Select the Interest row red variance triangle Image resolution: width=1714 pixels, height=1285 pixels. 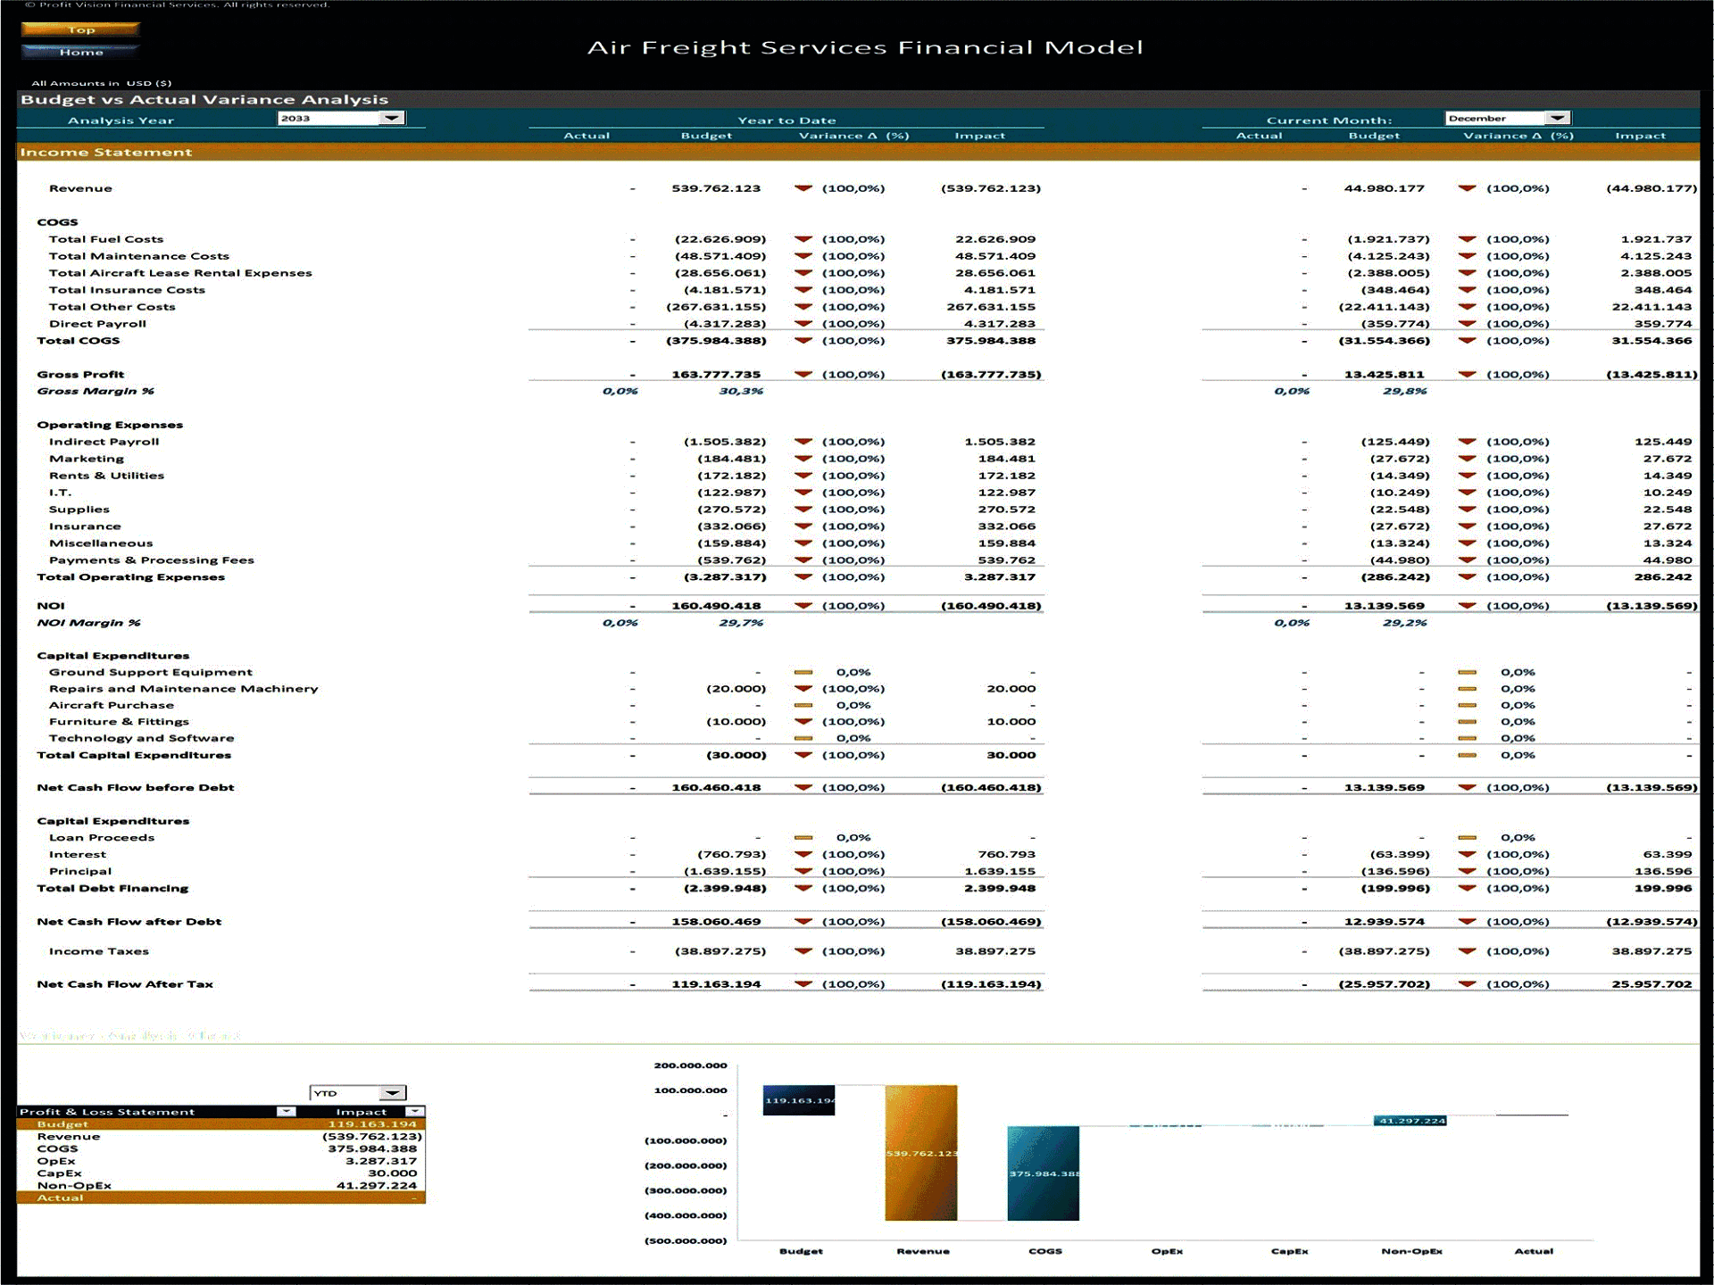(803, 854)
